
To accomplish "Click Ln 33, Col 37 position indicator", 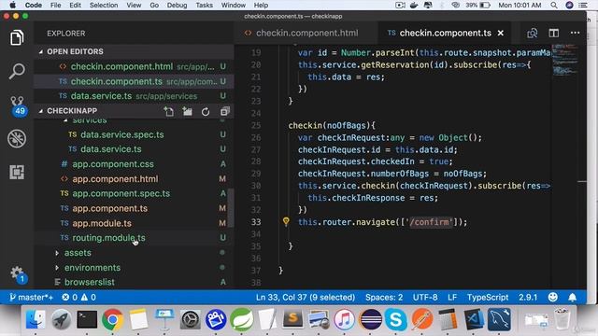I will click(306, 297).
